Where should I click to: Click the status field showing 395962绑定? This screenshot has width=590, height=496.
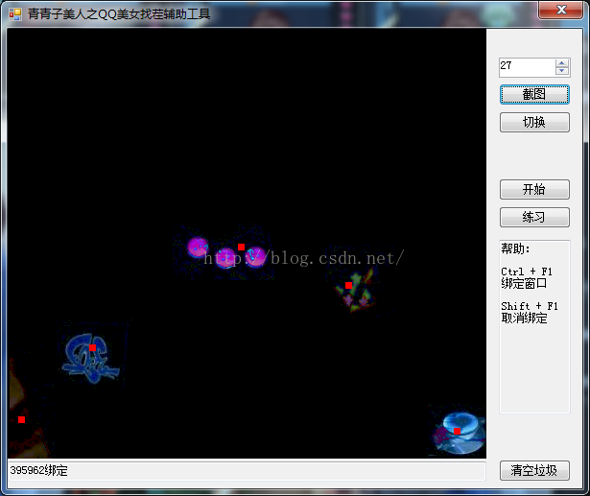coord(247,470)
